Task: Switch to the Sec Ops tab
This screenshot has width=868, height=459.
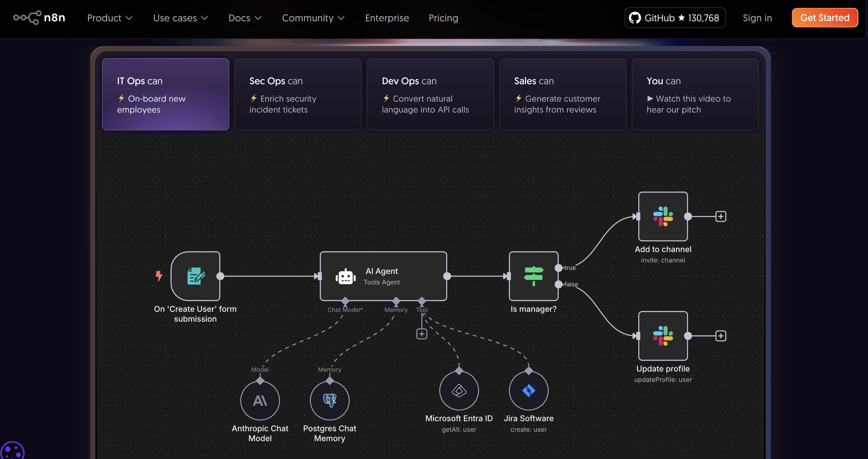Action: [298, 94]
